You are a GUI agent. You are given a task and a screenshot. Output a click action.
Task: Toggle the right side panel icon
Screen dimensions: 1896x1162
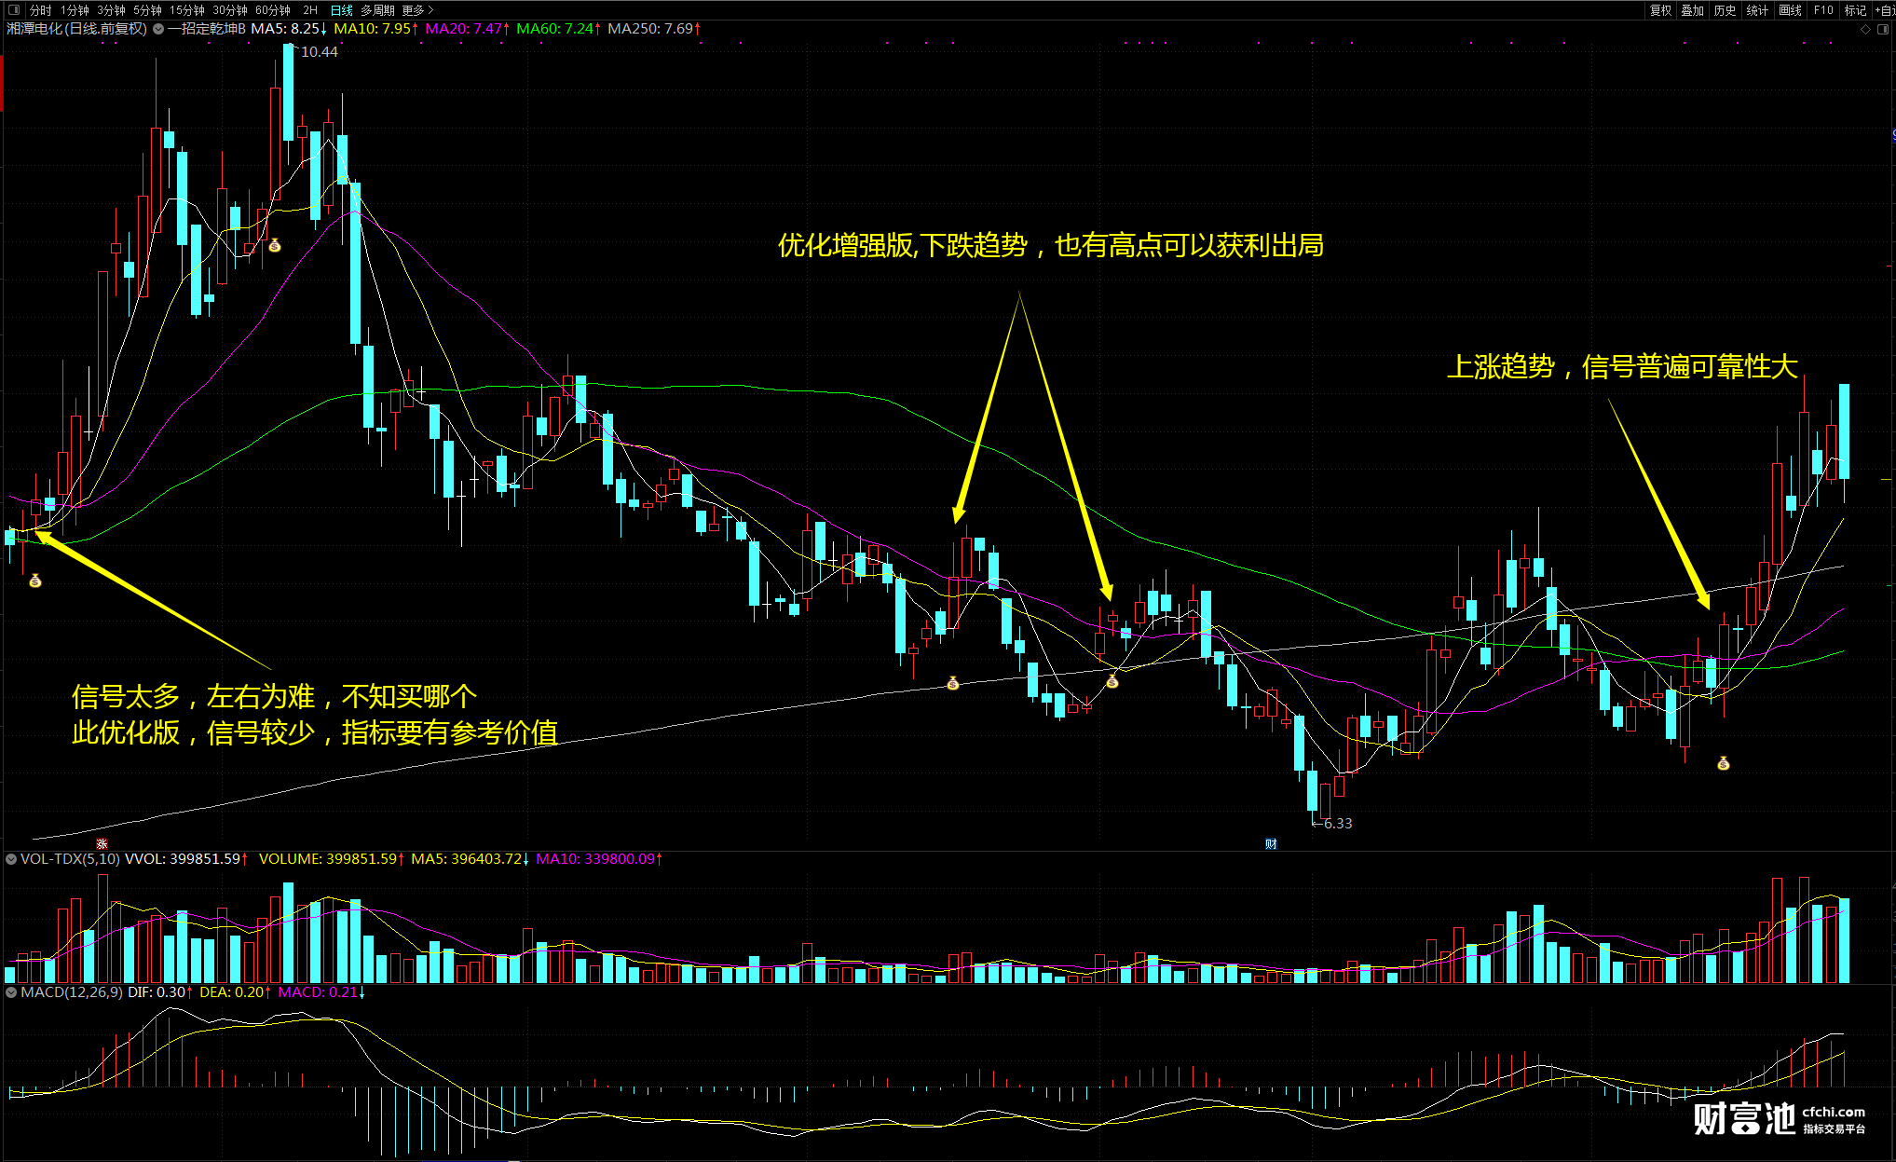pos(1882,29)
